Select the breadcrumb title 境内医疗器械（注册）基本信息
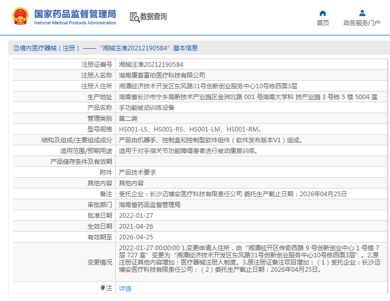 click(108, 48)
